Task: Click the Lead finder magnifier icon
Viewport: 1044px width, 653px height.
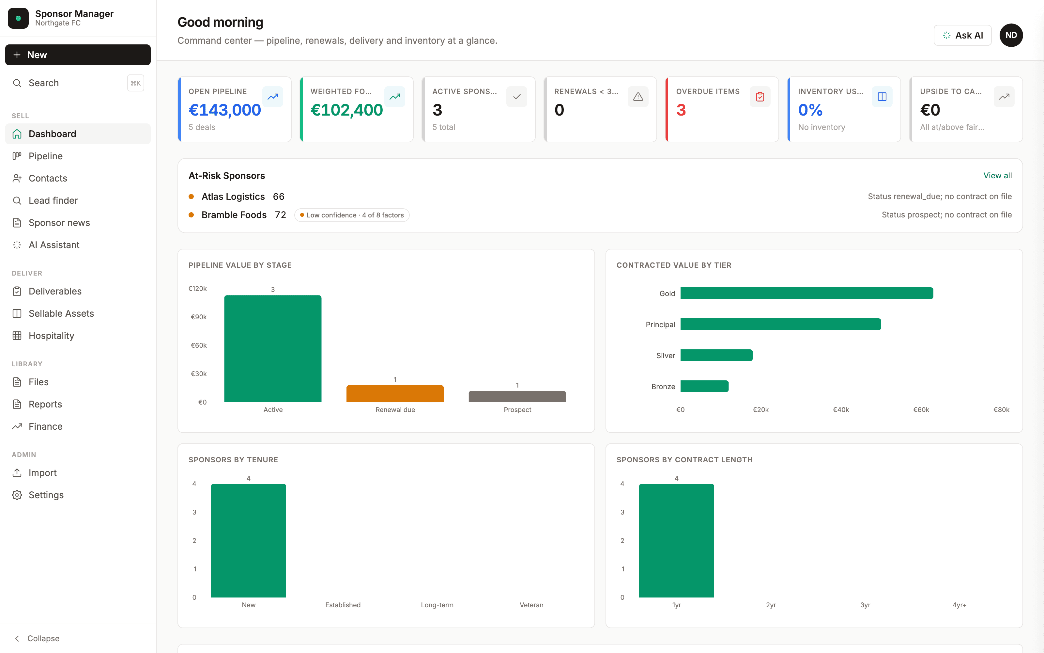Action: click(17, 200)
